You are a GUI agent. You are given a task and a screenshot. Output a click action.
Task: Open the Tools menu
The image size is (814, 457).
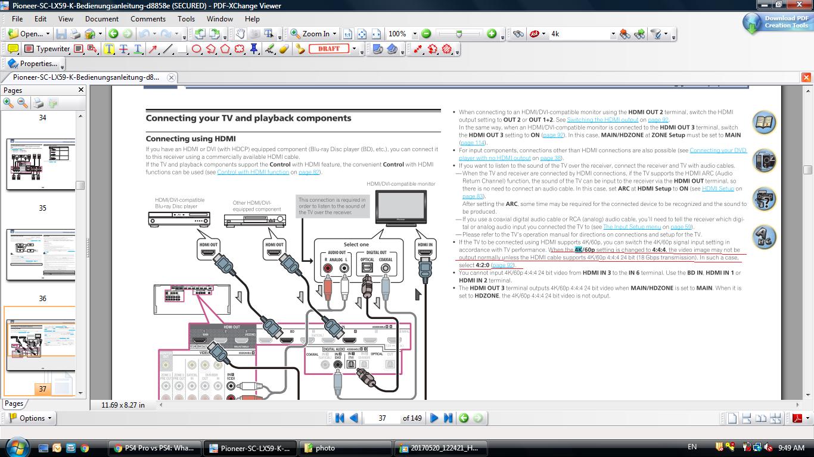pos(186,18)
